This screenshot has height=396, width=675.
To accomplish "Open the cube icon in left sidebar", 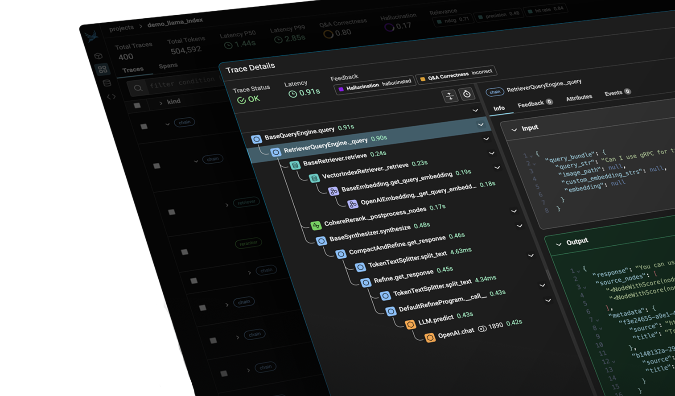I will click(99, 56).
